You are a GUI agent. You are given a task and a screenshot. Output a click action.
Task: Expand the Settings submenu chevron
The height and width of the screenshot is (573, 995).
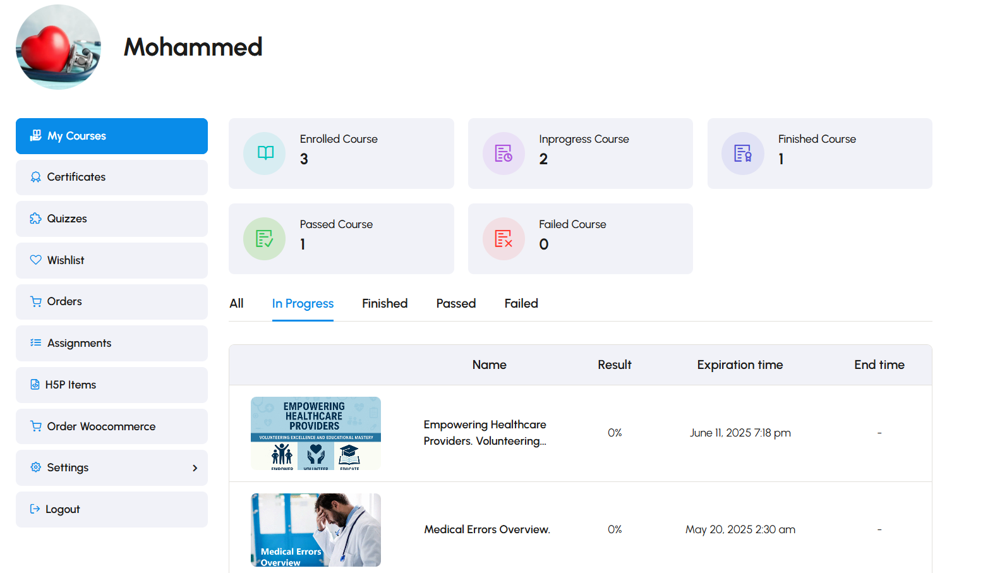click(195, 468)
